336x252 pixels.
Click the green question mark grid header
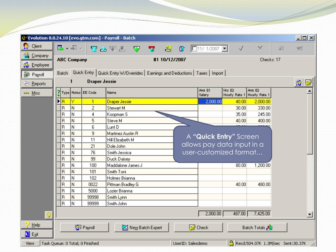(58, 93)
